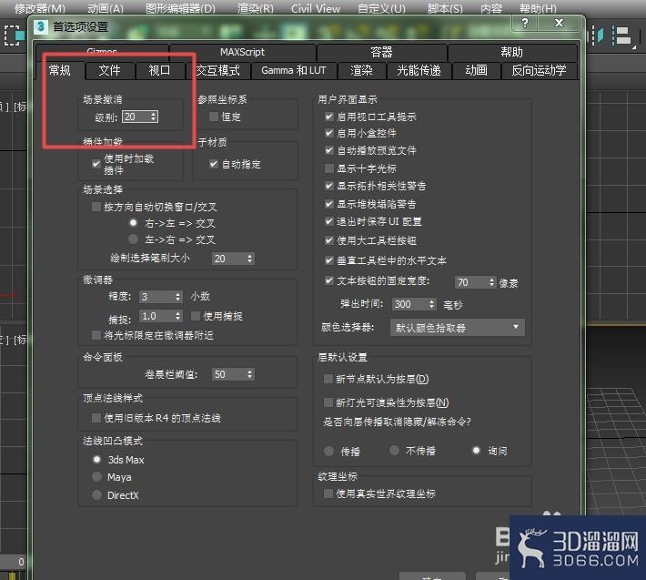
Task: Click the 卷展栏阈值 spinner arrows
Action: pos(249,374)
